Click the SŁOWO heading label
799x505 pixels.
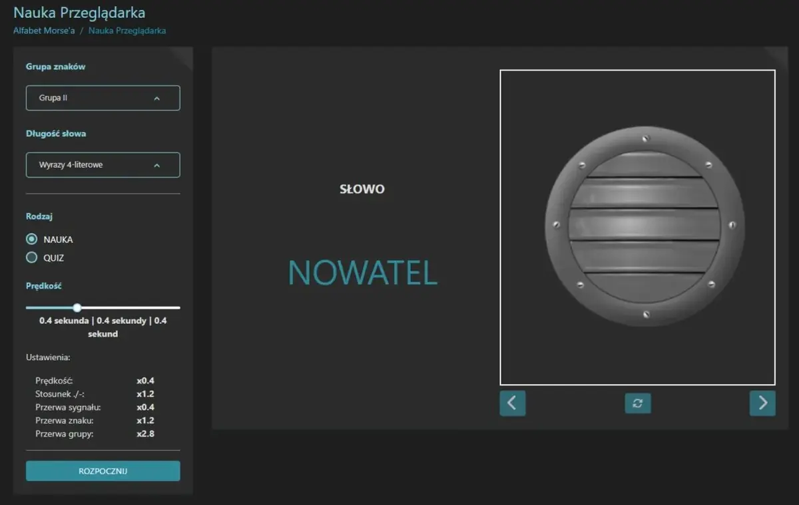(362, 189)
